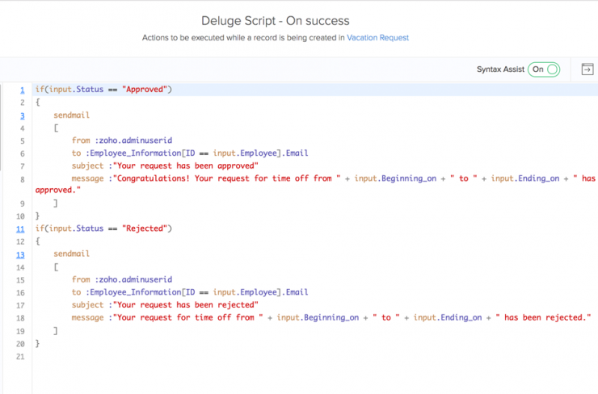Place cursor on the "Rejected" string
Viewport: 598px width, 394px height.
point(145,228)
